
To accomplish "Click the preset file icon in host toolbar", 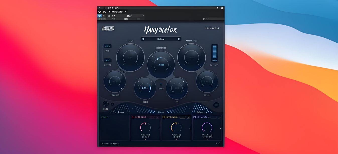I will click(x=109, y=16).
